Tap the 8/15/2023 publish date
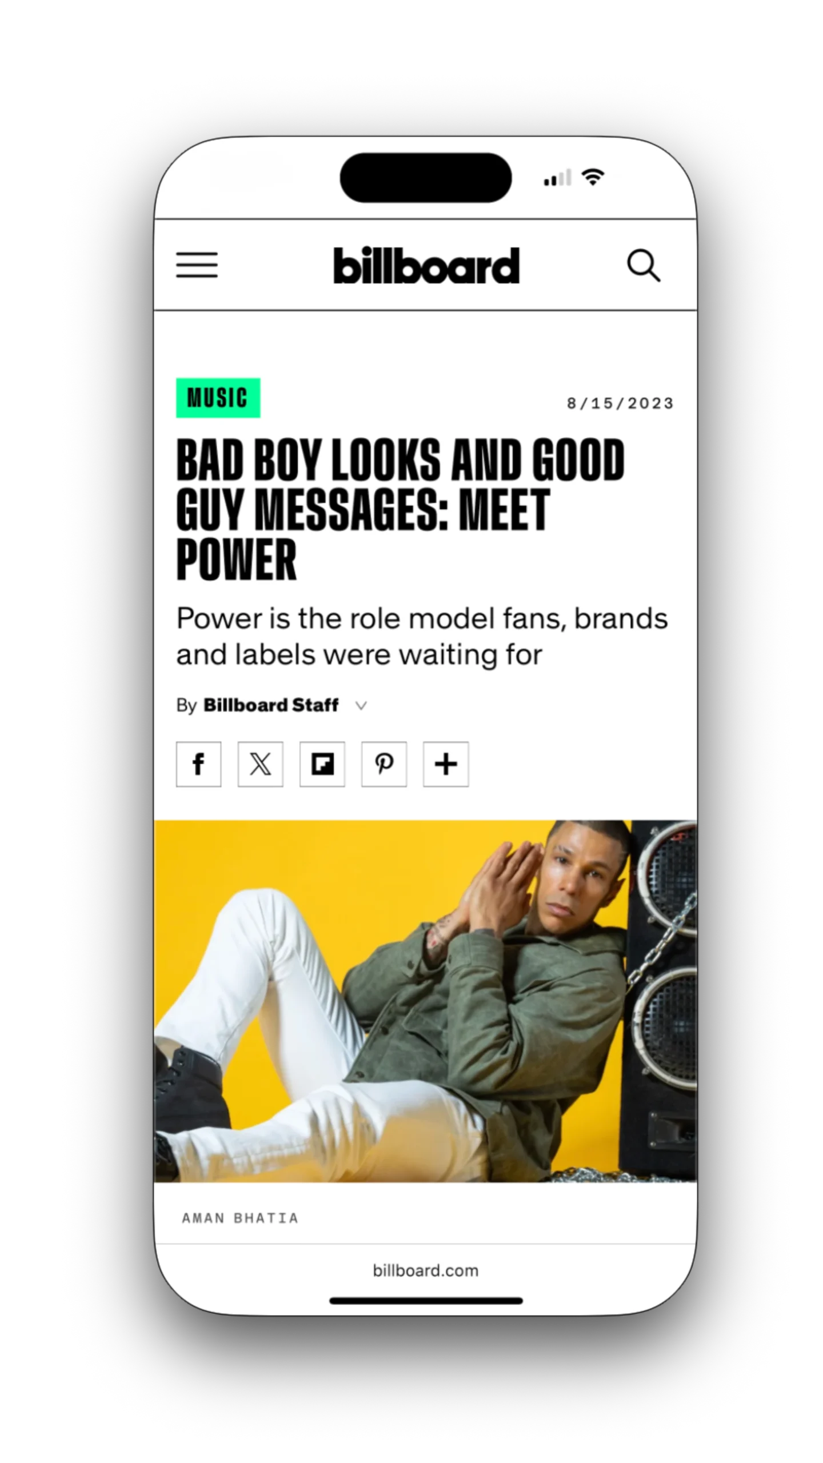Image resolution: width=823 pixels, height=1463 pixels. [x=620, y=403]
